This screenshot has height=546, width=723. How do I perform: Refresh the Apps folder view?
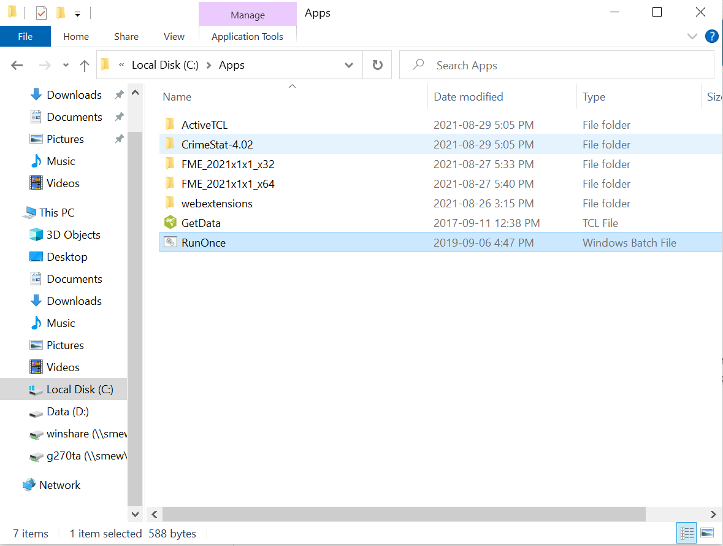click(x=377, y=65)
